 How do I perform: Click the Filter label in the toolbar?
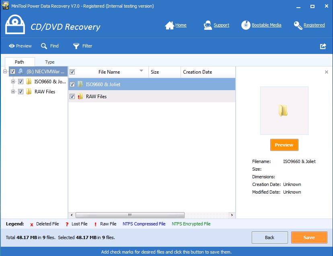pyautogui.click(x=87, y=46)
